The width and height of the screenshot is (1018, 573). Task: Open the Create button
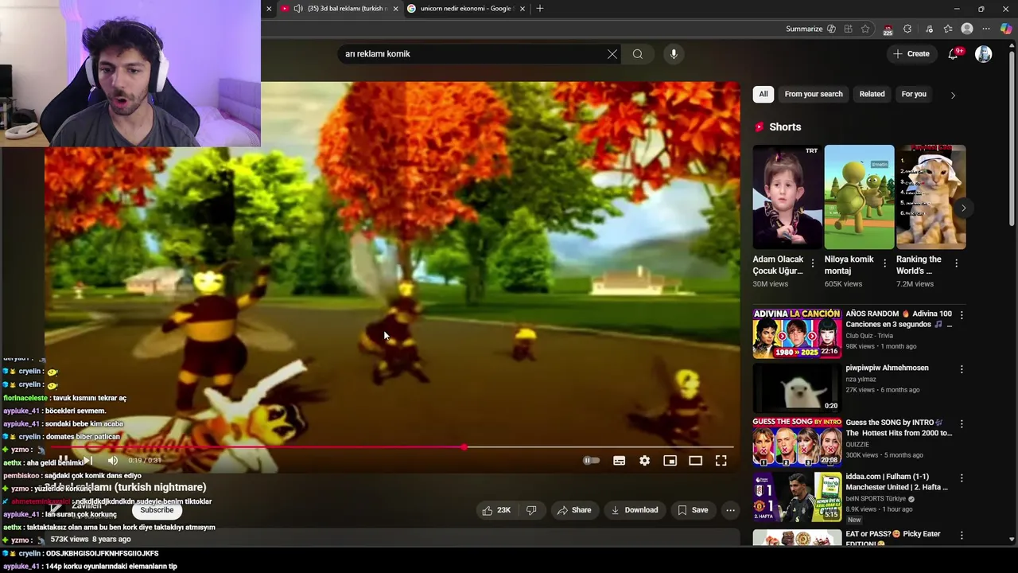(911, 54)
